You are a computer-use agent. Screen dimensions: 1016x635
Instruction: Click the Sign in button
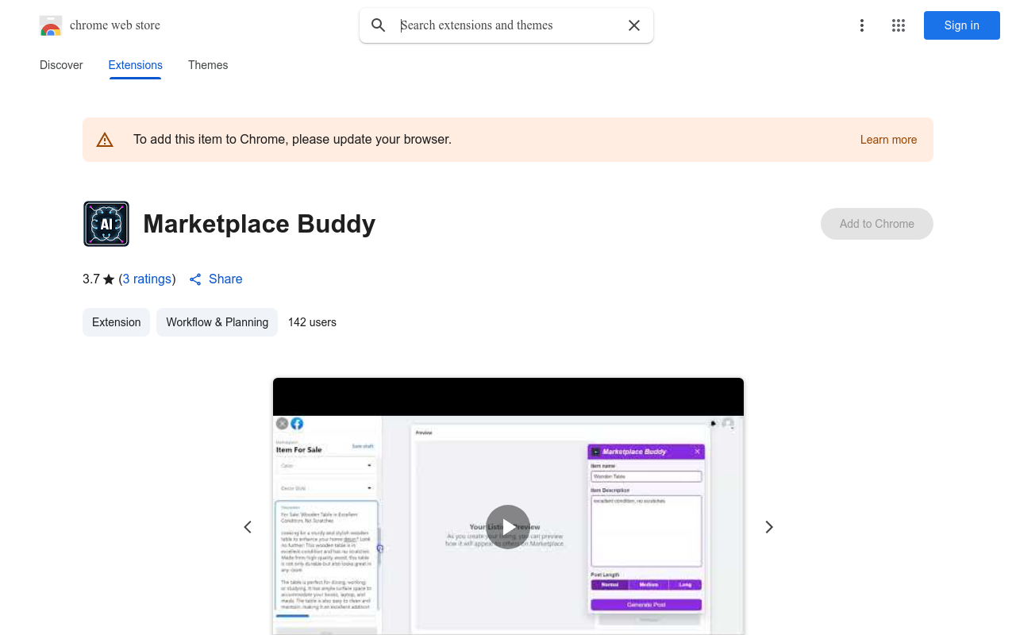[x=962, y=25]
